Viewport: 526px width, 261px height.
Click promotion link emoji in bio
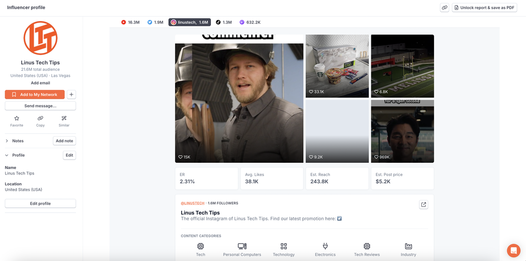[x=339, y=219]
